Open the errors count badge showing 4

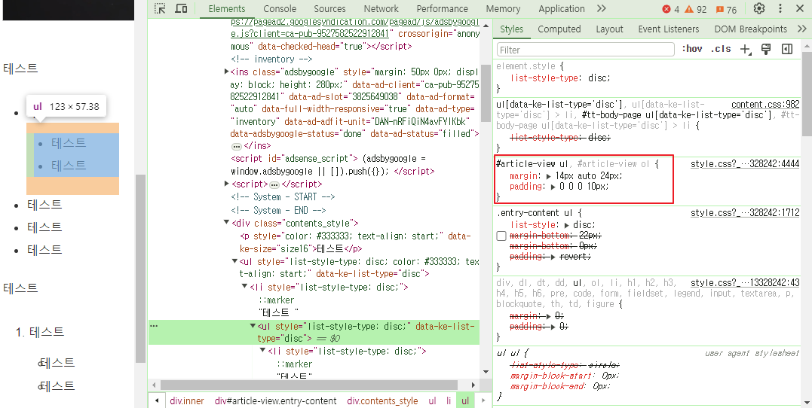pyautogui.click(x=670, y=9)
